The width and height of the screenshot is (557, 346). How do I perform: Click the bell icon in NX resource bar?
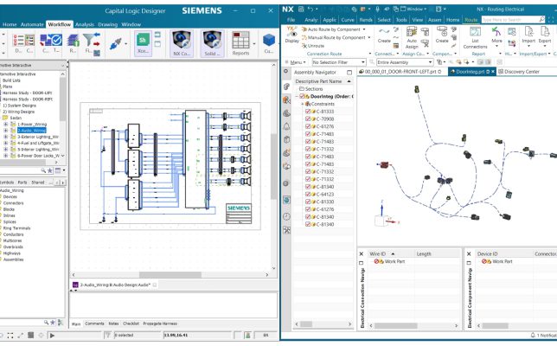pos(286,126)
